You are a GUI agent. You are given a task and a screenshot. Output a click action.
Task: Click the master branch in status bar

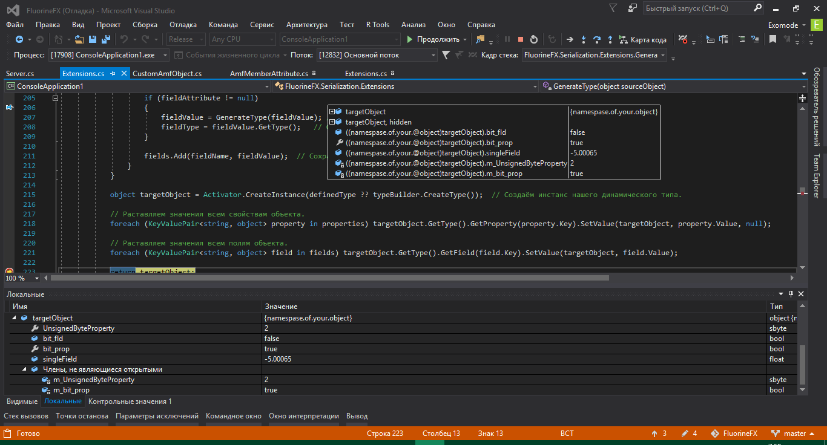(x=793, y=434)
